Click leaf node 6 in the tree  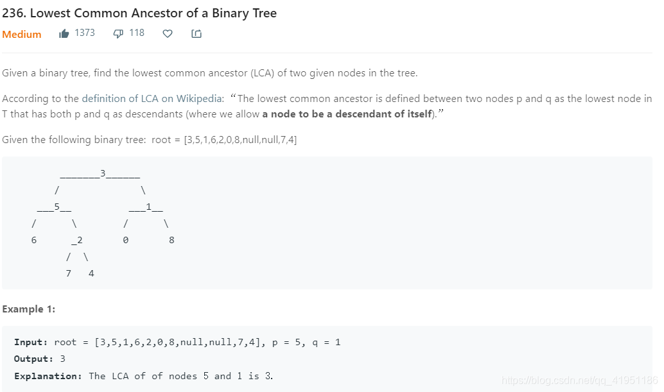[x=34, y=240]
